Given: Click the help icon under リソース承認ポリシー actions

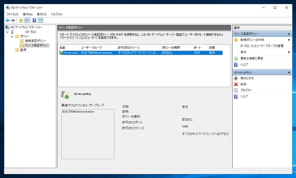Looking at the screenshot, I should (236, 65).
